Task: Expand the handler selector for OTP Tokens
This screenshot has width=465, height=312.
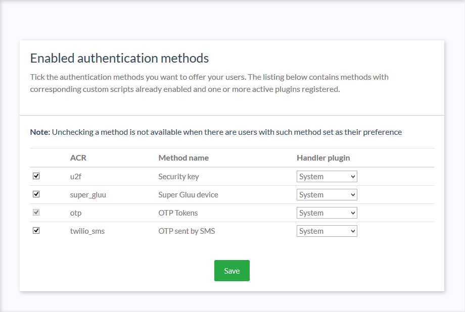Action: coord(327,213)
